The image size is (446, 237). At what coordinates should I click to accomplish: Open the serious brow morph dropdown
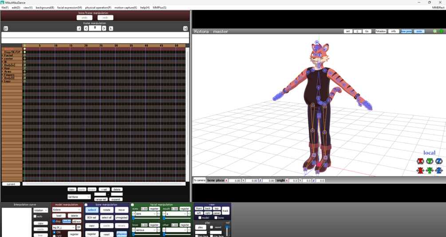click(x=146, y=230)
